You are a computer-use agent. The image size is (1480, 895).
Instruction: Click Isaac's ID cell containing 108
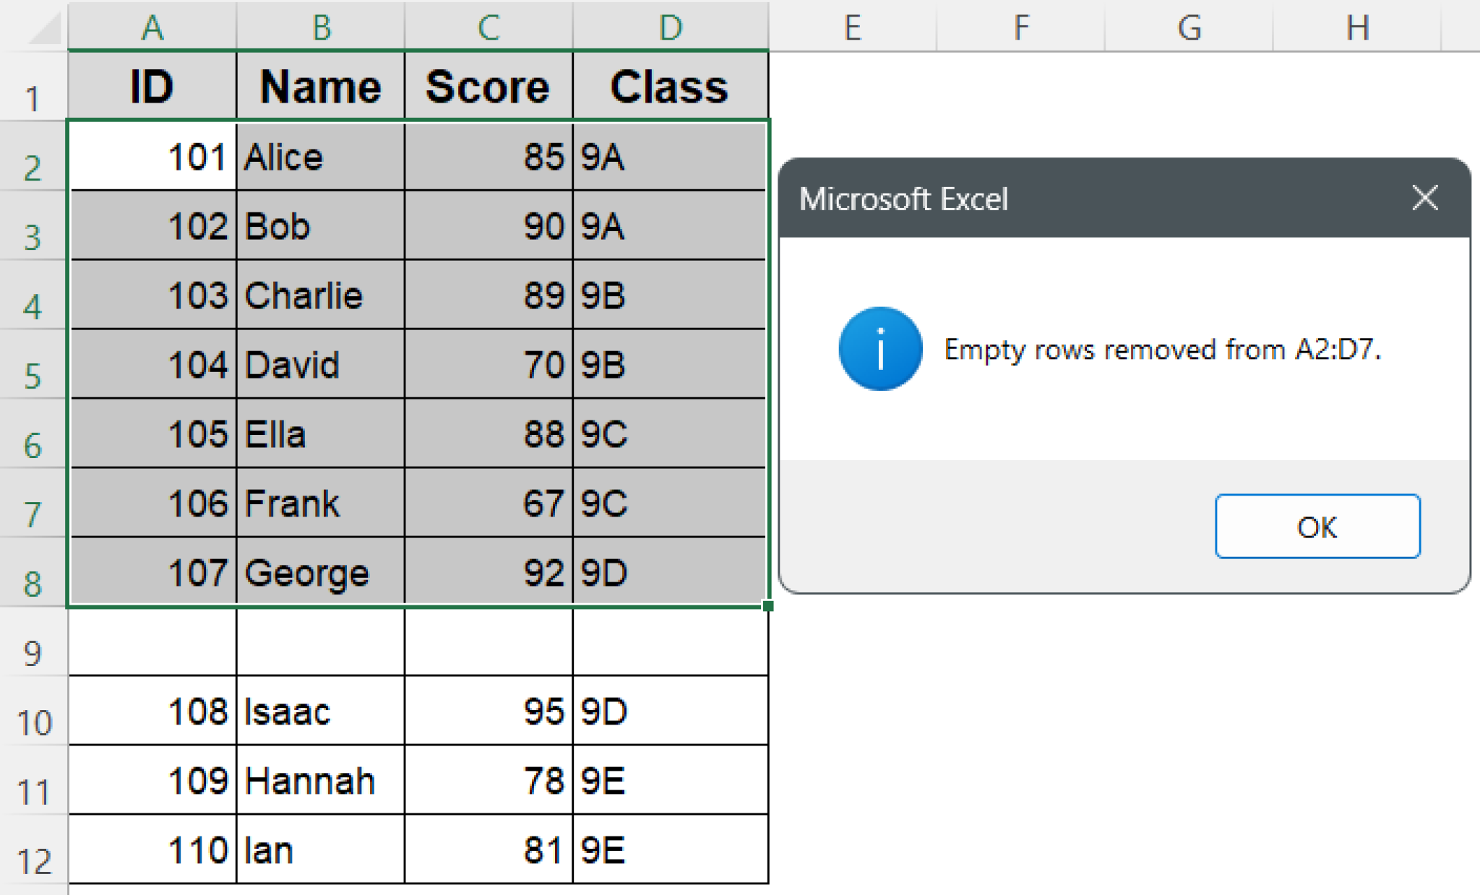(152, 712)
